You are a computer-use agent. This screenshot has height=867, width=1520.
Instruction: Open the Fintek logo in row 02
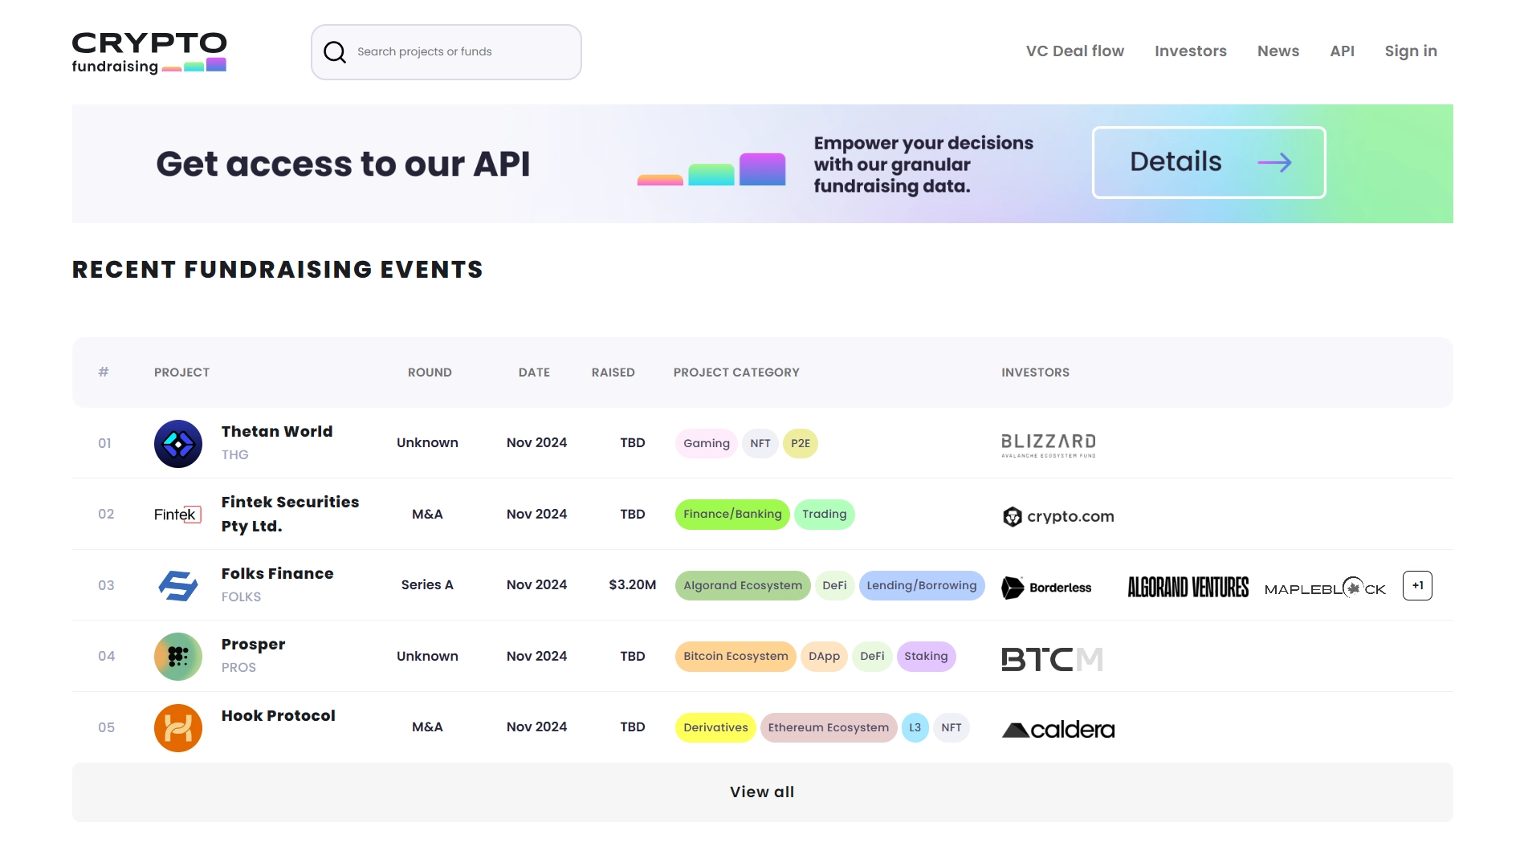[x=177, y=515]
